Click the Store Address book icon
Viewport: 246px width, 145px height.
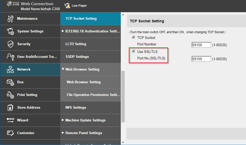pyautogui.click(x=10, y=108)
